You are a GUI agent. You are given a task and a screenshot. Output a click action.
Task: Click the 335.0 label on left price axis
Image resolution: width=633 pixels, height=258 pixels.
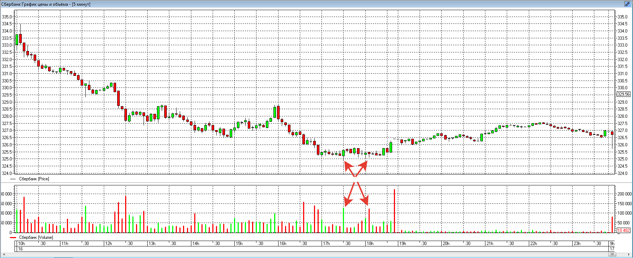(x=7, y=17)
